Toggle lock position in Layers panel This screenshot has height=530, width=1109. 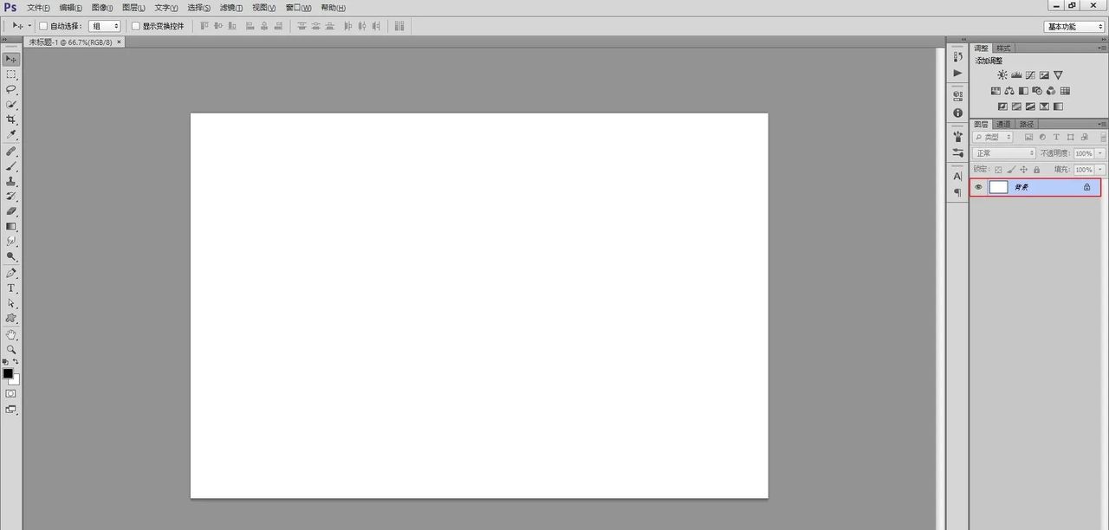(1024, 170)
